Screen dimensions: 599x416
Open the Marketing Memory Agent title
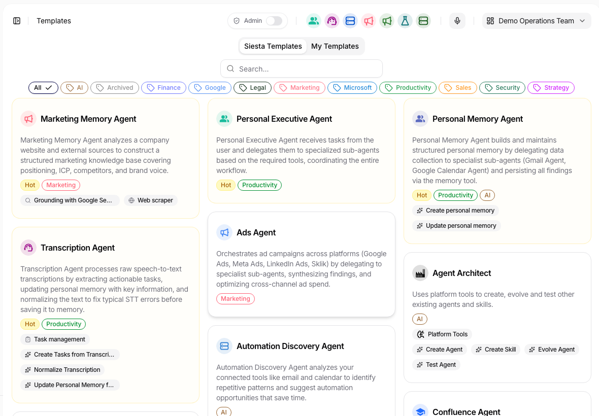click(x=88, y=119)
